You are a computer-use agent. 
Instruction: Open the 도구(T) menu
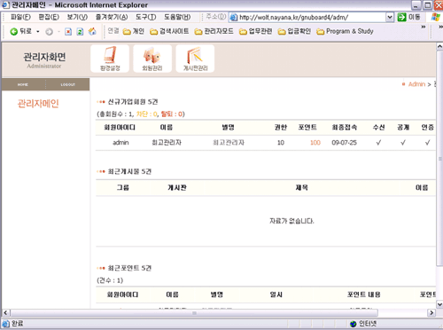click(x=145, y=17)
